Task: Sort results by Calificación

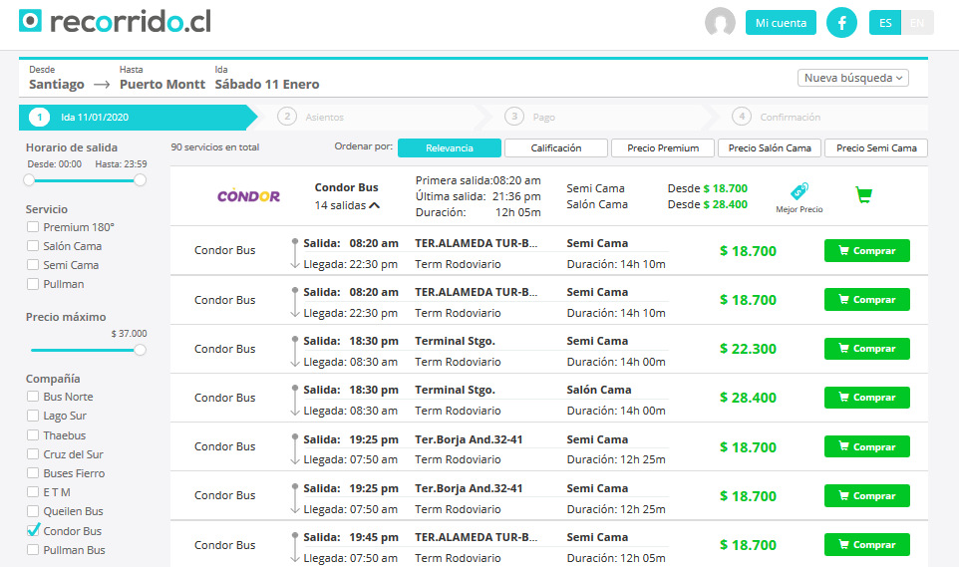Action: pos(556,148)
